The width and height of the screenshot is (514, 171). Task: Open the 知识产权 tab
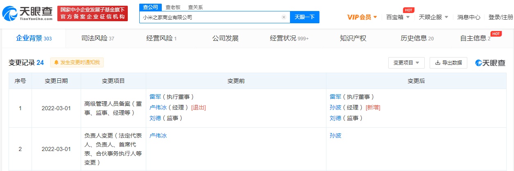click(353, 38)
